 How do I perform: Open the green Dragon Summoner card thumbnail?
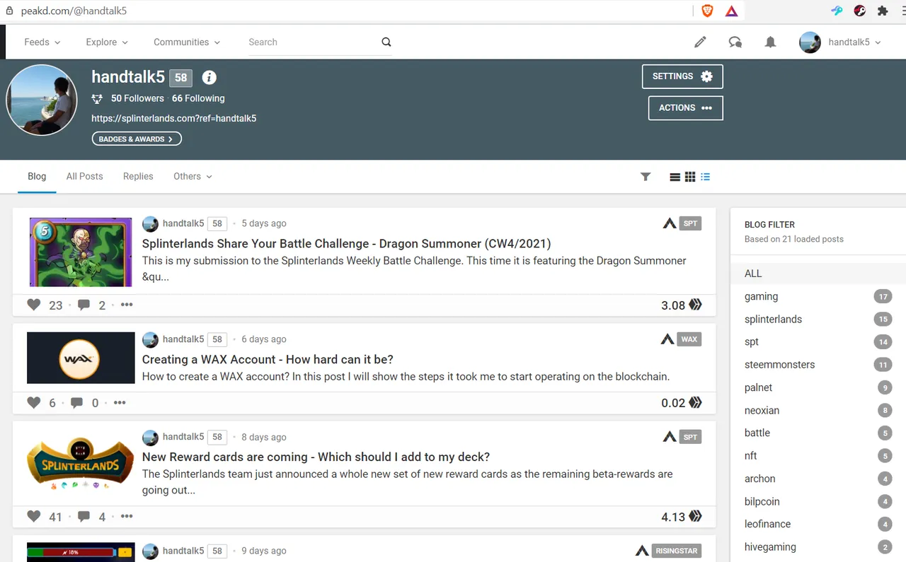coord(81,252)
